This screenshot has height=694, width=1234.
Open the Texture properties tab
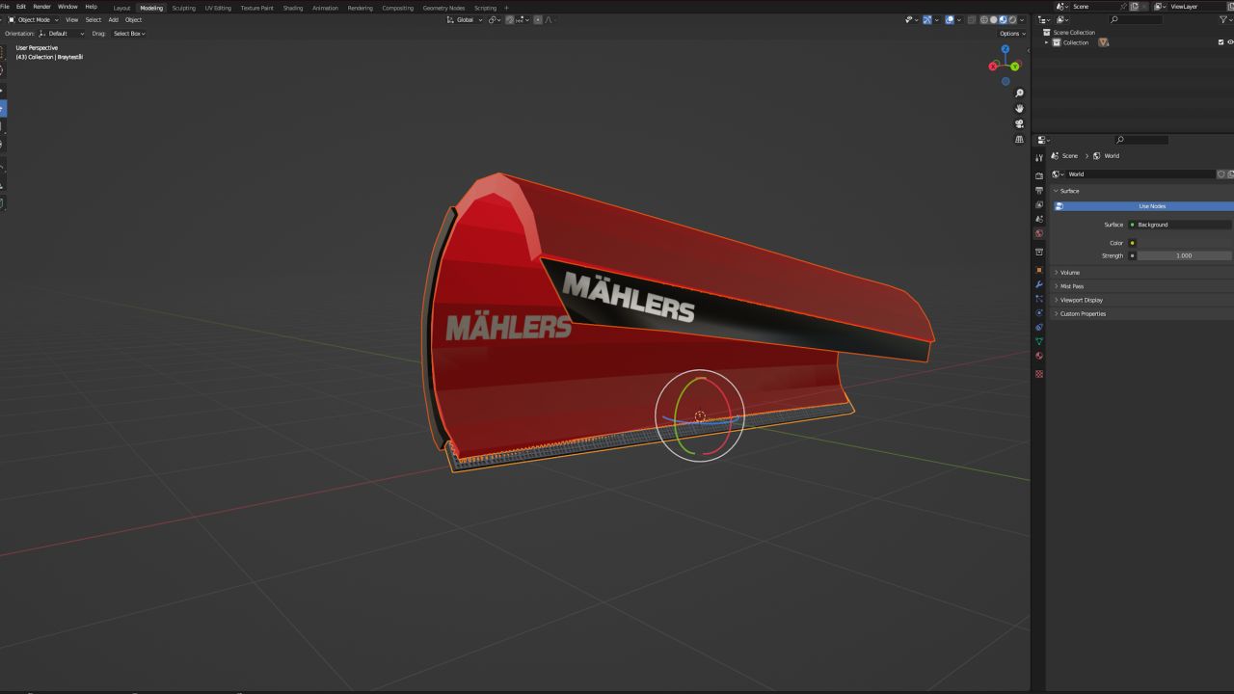click(1039, 373)
